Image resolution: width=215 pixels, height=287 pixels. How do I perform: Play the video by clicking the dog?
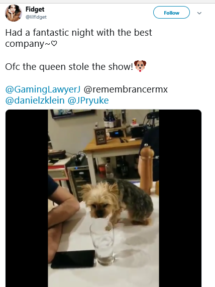pyautogui.click(x=117, y=202)
